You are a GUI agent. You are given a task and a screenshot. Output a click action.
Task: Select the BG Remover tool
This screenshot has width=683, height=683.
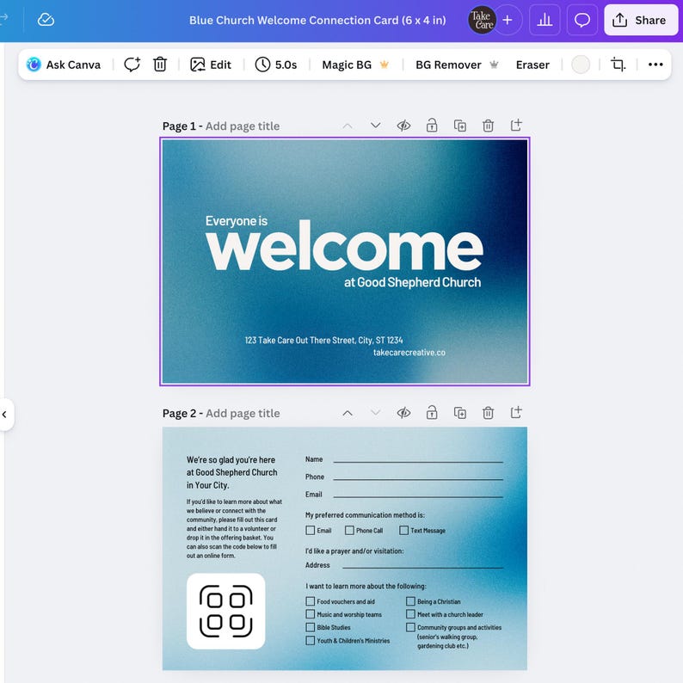(x=457, y=65)
